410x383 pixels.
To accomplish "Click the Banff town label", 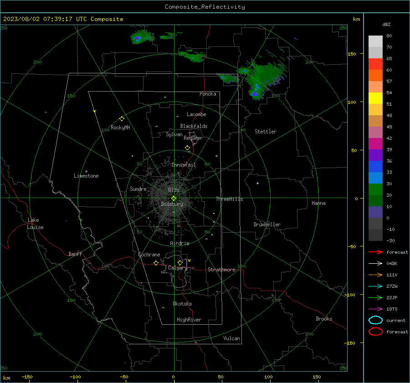I will [x=75, y=254].
